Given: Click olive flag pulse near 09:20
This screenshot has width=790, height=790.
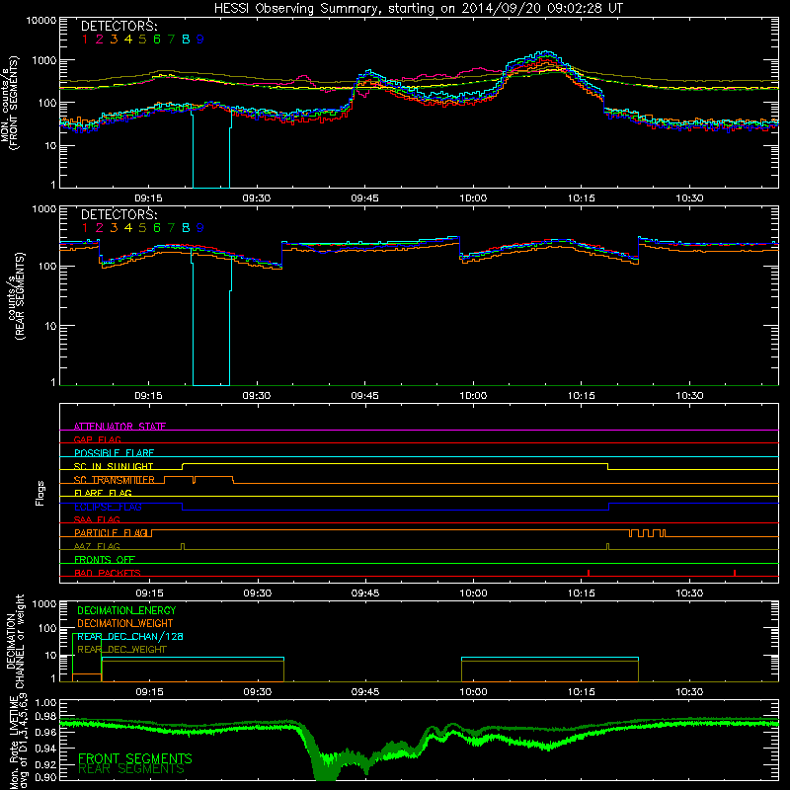Looking at the screenshot, I should (183, 547).
